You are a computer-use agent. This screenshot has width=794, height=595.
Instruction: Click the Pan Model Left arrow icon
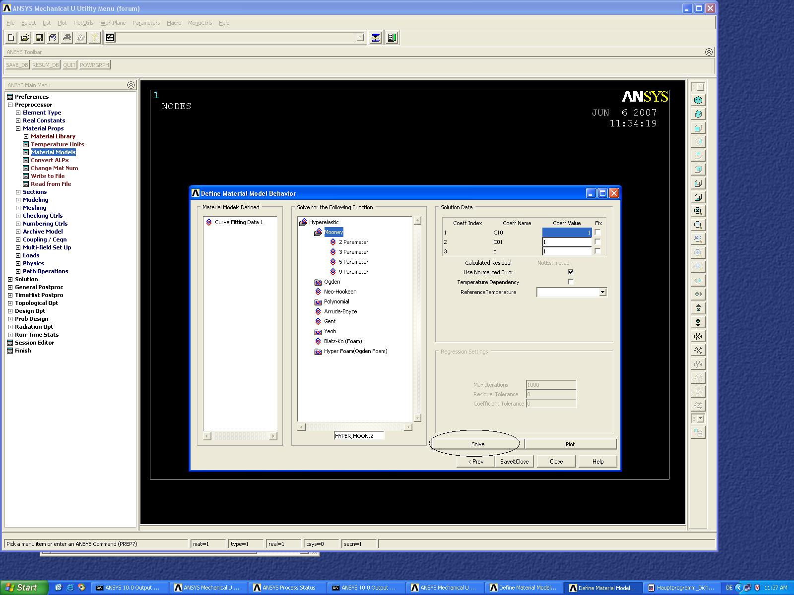(x=698, y=281)
